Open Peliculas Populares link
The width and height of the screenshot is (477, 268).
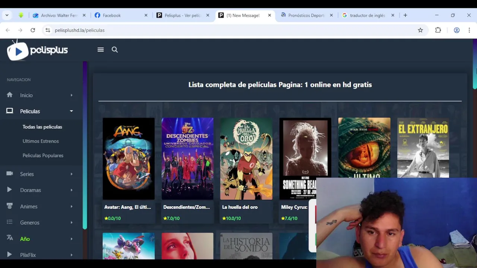coord(43,156)
